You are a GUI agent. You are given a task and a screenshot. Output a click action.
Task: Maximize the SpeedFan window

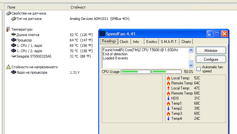[217, 33]
